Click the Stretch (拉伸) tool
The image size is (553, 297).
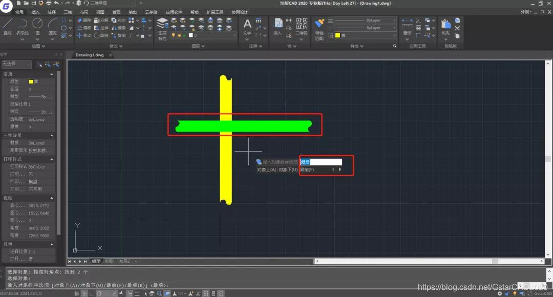(101, 28)
